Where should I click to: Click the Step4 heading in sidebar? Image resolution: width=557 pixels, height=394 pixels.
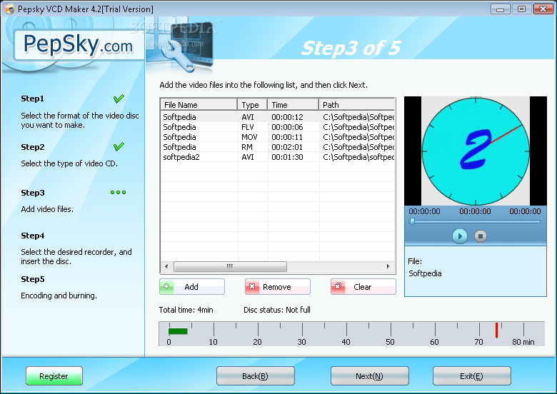pyautogui.click(x=33, y=236)
